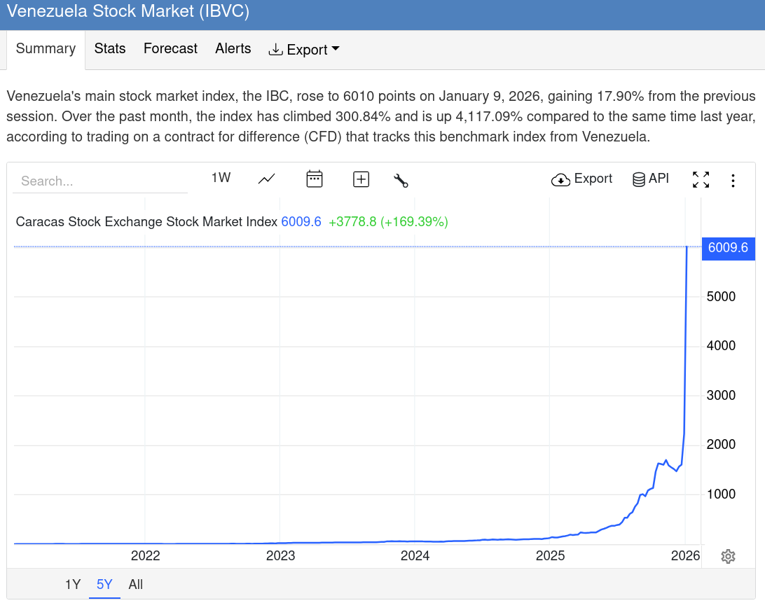This screenshot has width=765, height=603.
Task: Open the Alerts tab
Action: pos(233,48)
